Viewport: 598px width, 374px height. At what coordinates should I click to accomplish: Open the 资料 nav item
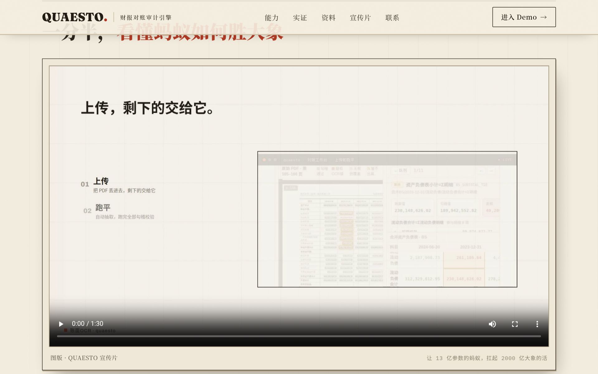pos(328,18)
